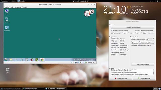Open the Вид menu in VirtualBox
Screen dimensions: 161x90
point(12,7)
